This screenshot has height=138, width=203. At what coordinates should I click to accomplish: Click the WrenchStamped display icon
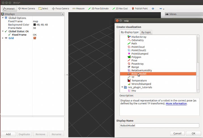[129, 84]
